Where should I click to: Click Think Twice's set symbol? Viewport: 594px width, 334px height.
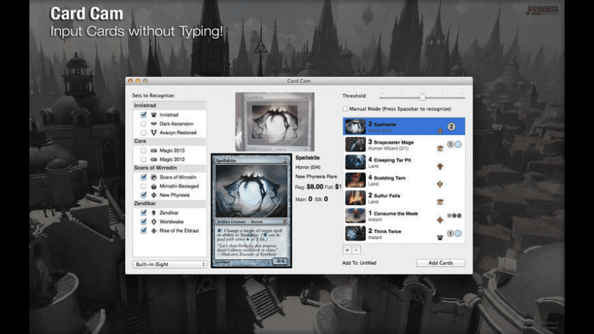pyautogui.click(x=440, y=237)
